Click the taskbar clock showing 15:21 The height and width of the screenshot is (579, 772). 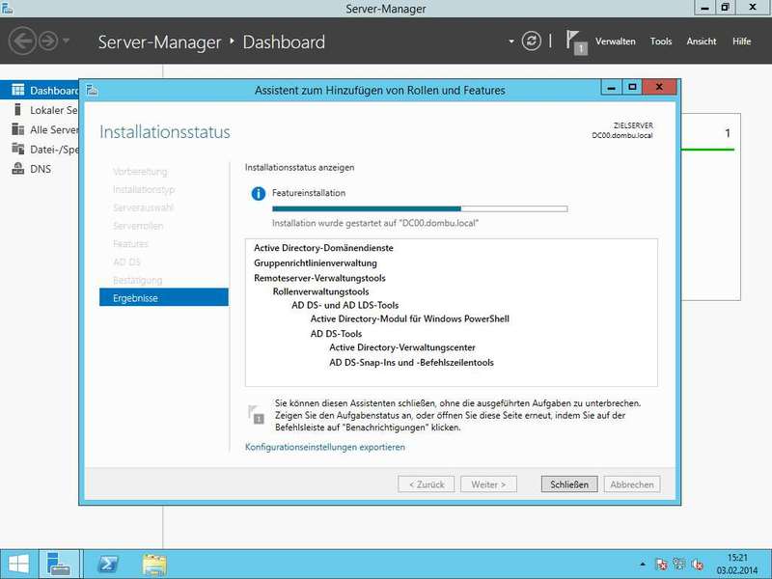[x=737, y=565]
